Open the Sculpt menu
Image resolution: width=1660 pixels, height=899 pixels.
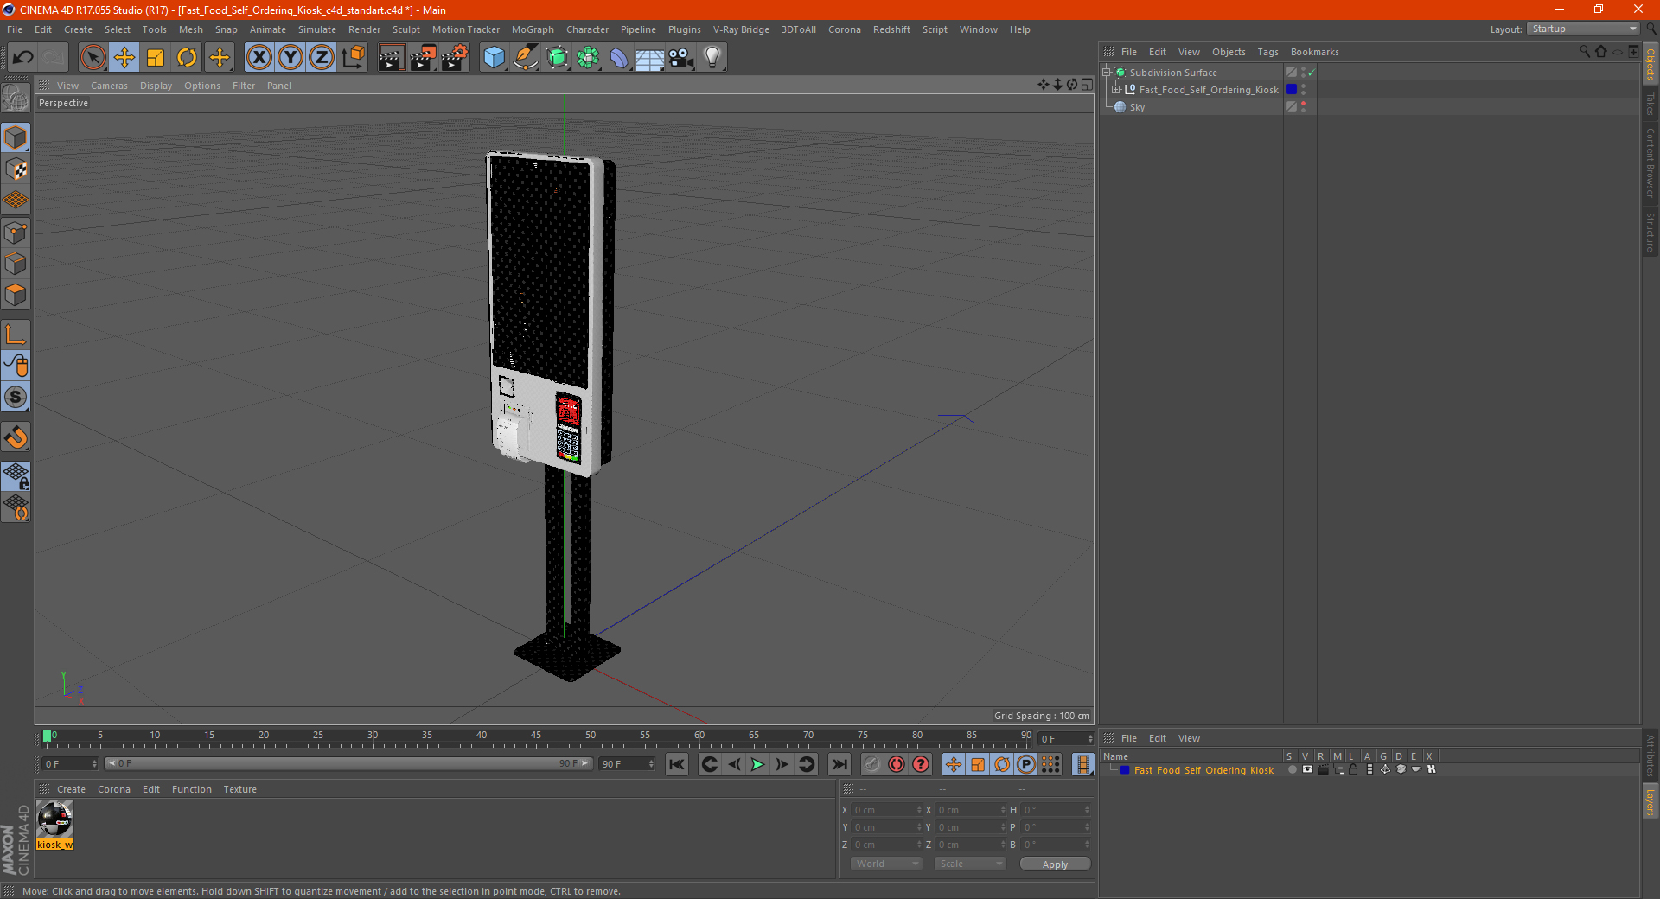(406, 29)
